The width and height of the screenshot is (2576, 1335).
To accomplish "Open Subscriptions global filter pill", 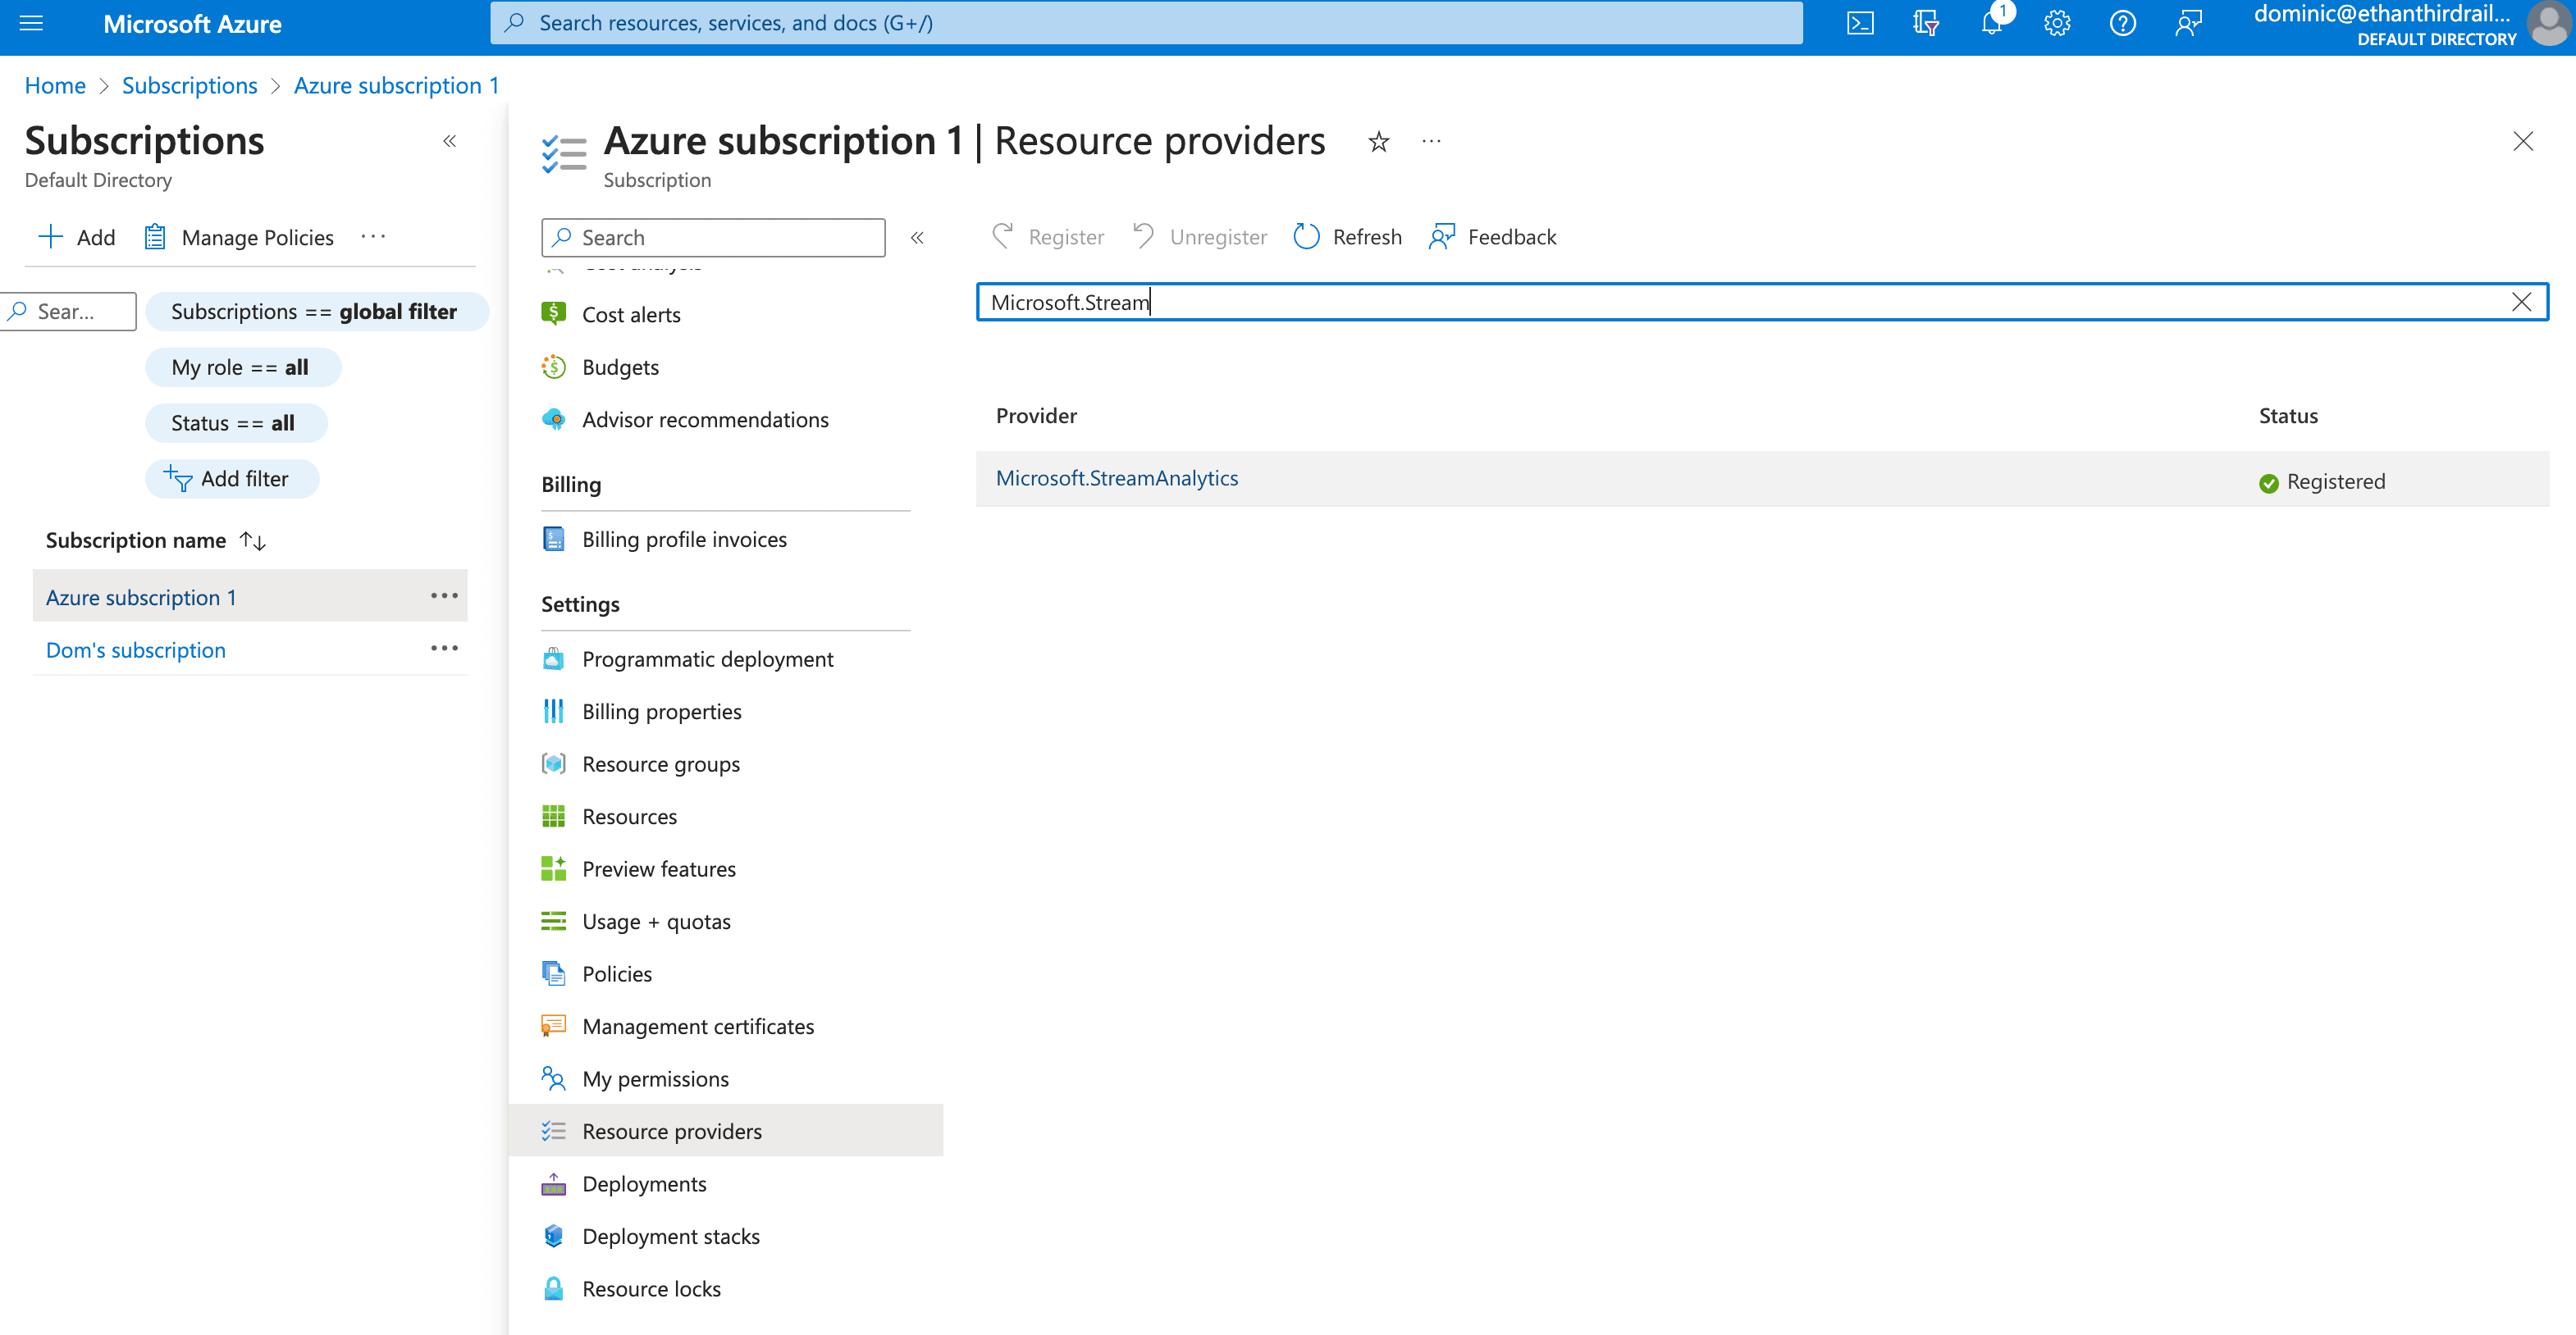I will click(317, 312).
